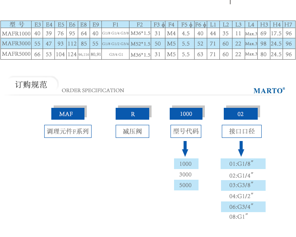The width and height of the screenshot is (296, 237).
Task: Choose the 3000 model code option
Action: tap(185, 175)
